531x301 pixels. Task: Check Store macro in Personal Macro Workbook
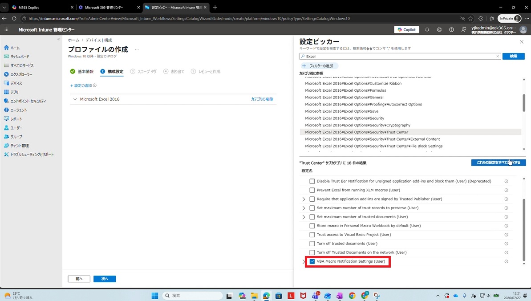pyautogui.click(x=312, y=226)
